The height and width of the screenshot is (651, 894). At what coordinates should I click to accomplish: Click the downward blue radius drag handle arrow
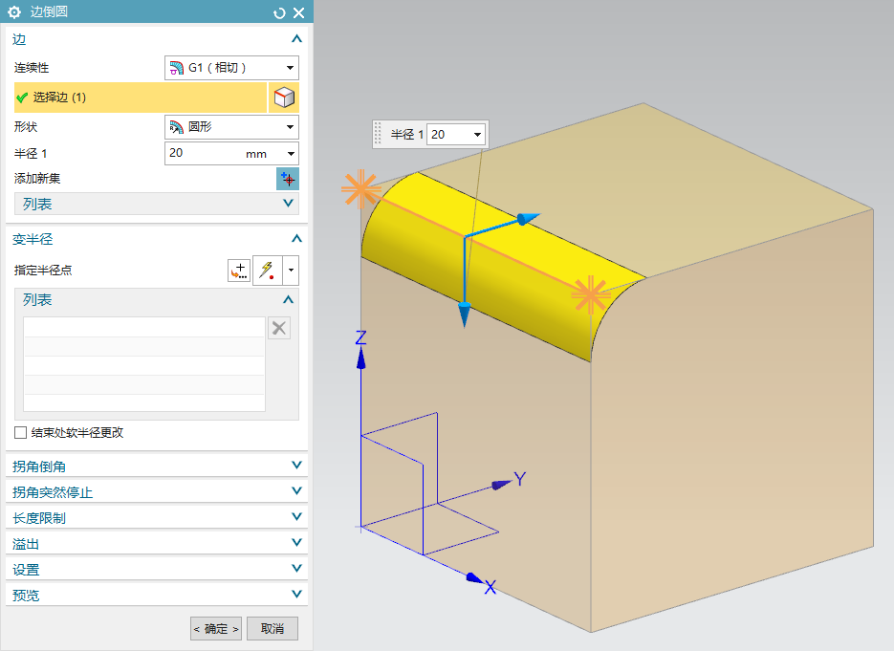[x=465, y=315]
